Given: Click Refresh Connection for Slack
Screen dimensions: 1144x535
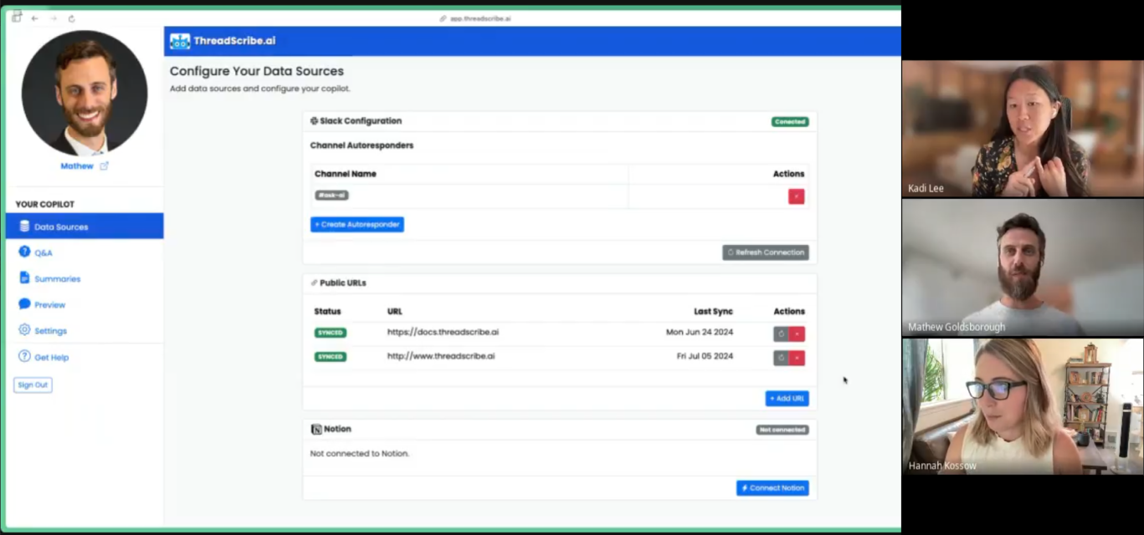Looking at the screenshot, I should tap(766, 252).
